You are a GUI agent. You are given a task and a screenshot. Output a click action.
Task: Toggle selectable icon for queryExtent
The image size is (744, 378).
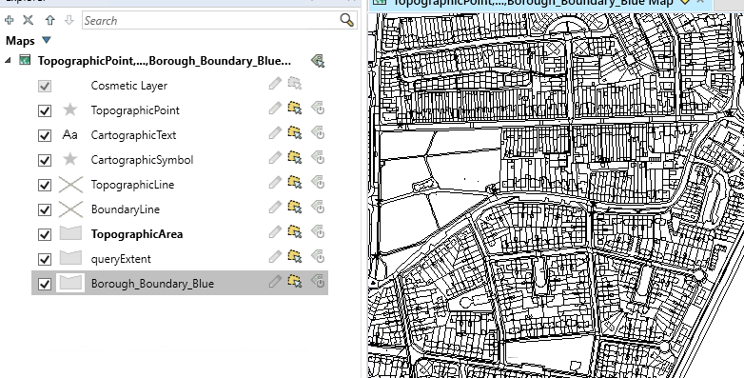pos(295,256)
